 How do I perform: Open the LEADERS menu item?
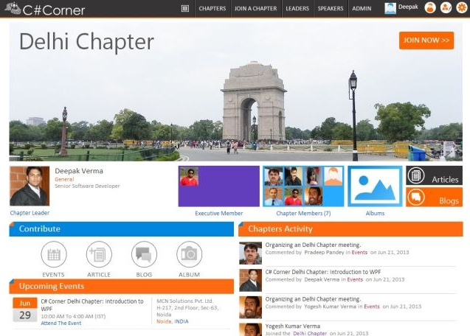[297, 9]
